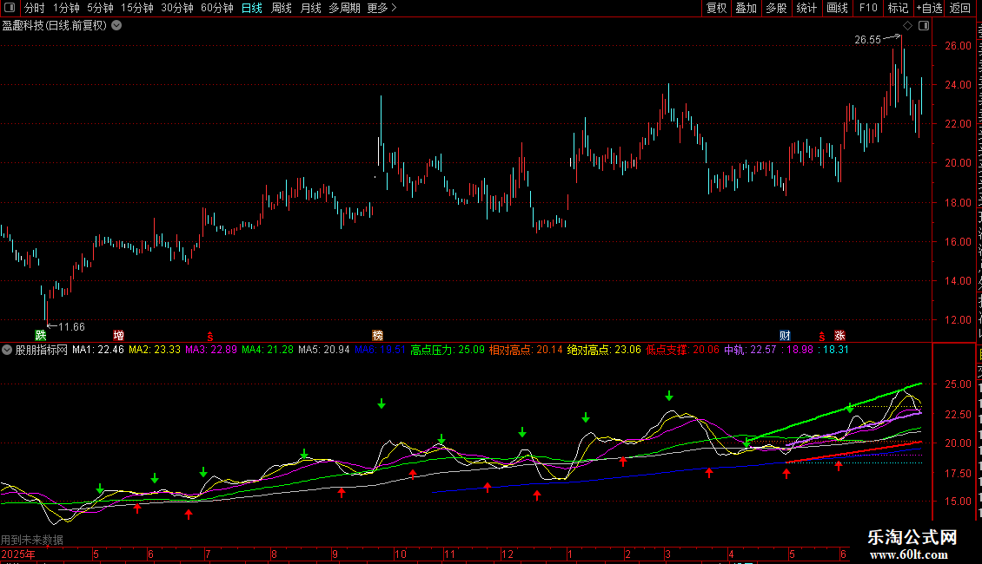Screen dimensions: 982x564
Task: Click the 26.55 high price label
Action: pos(868,39)
